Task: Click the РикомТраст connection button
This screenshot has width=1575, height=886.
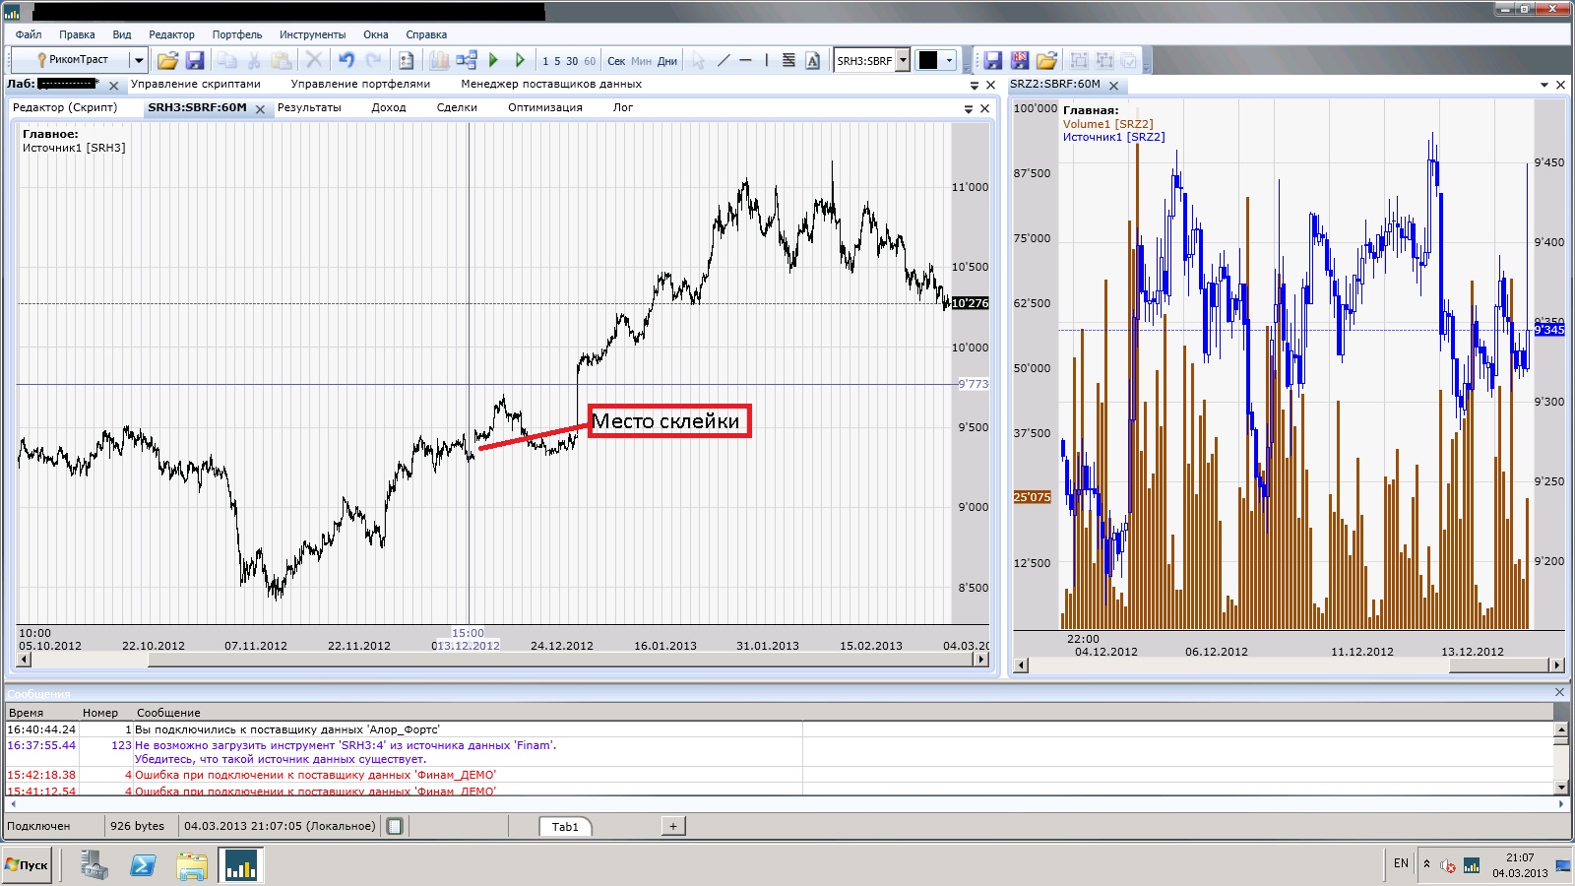Action: click(71, 60)
